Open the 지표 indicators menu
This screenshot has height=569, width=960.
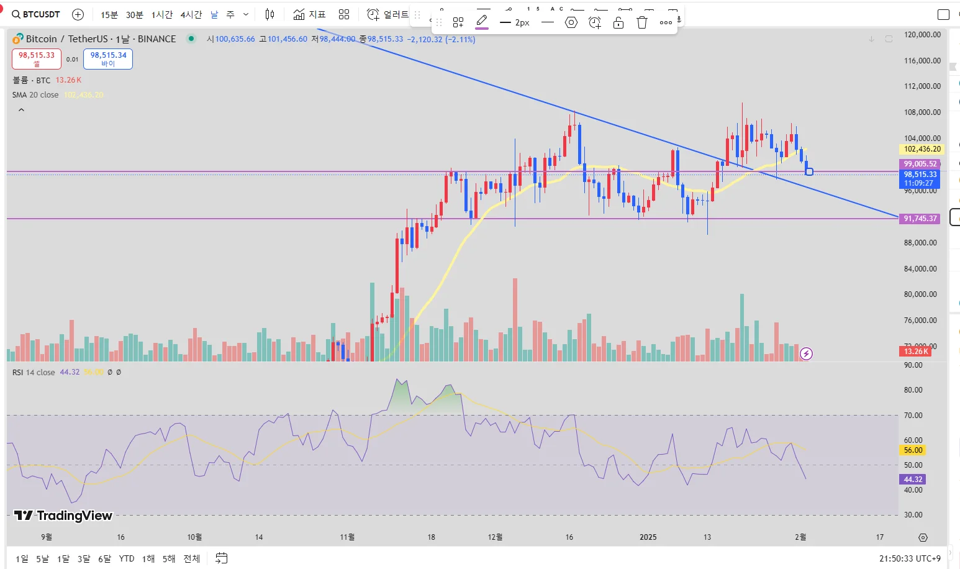[309, 14]
